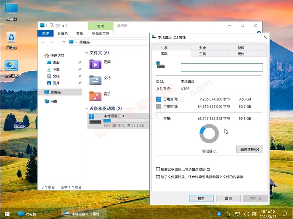
Task: Go back in Explorer navigation
Action: [43, 42]
